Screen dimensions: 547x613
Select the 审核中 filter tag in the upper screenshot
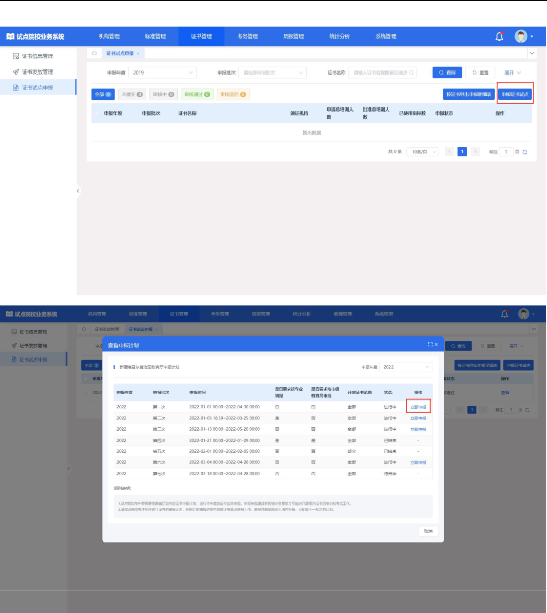coord(163,94)
